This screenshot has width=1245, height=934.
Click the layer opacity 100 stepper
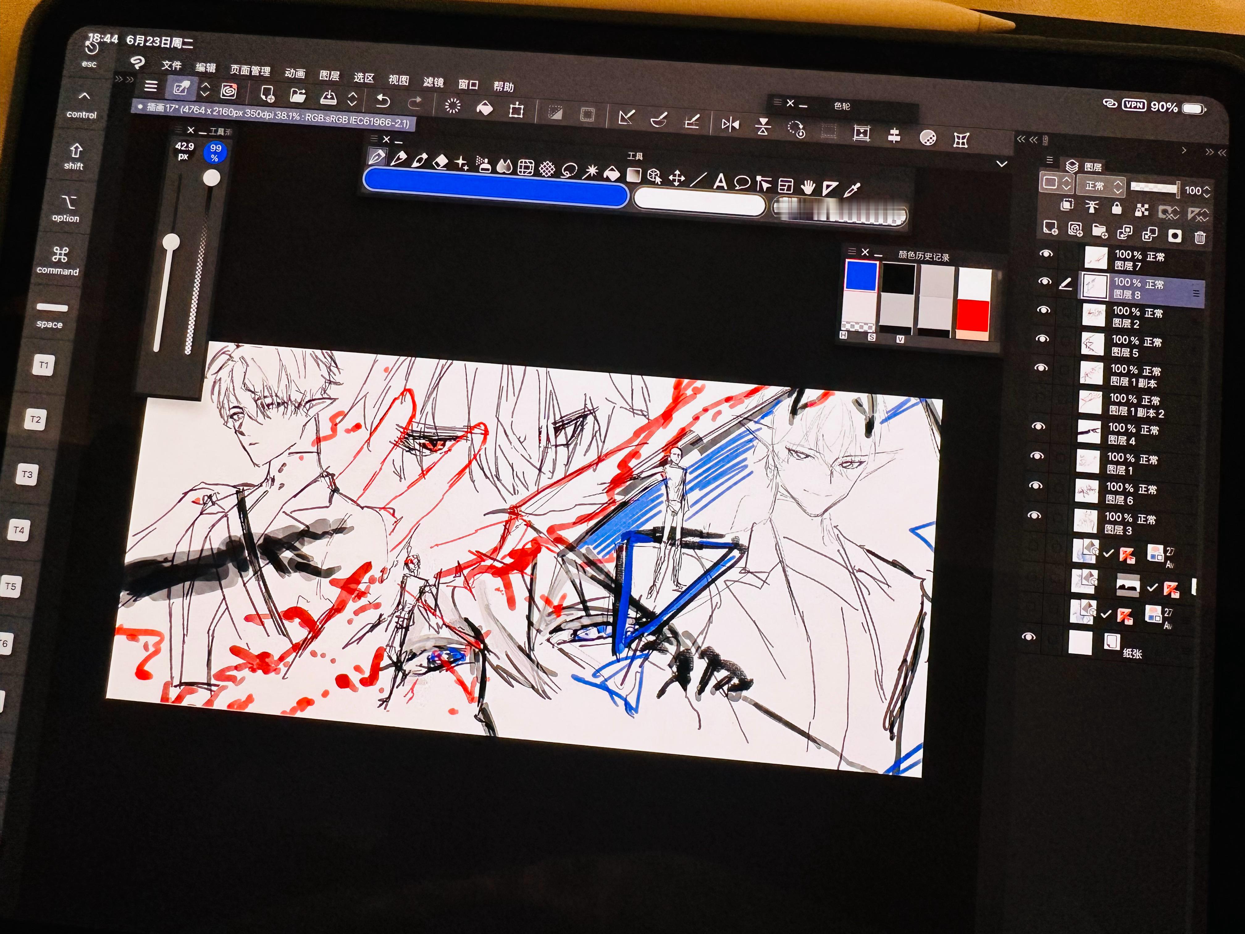[x=1206, y=191]
